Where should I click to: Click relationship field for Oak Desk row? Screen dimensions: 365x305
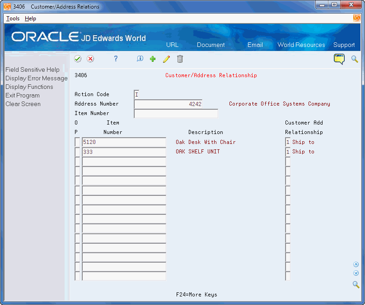pyautogui.click(x=288, y=142)
